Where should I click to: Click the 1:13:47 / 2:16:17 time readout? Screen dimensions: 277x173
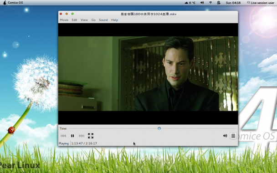[84, 143]
